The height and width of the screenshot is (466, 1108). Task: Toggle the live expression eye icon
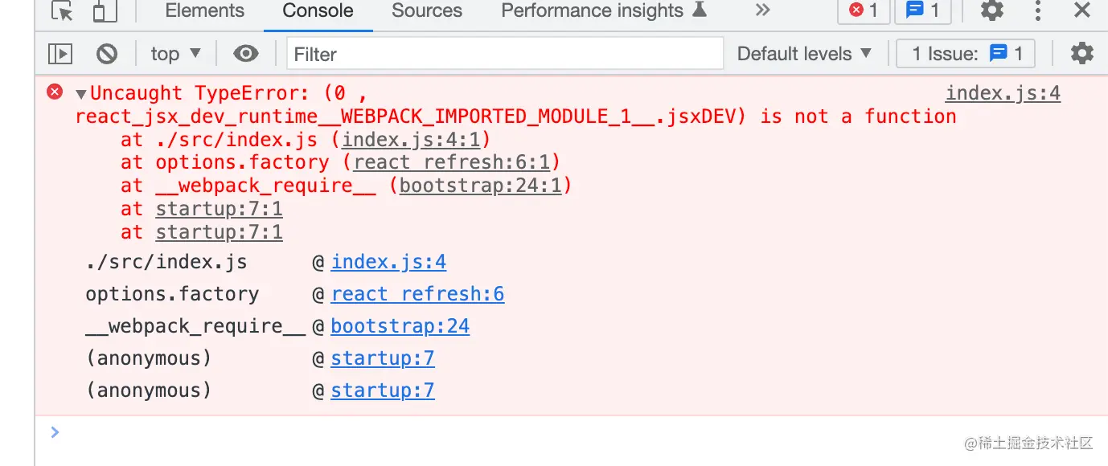[x=246, y=54]
